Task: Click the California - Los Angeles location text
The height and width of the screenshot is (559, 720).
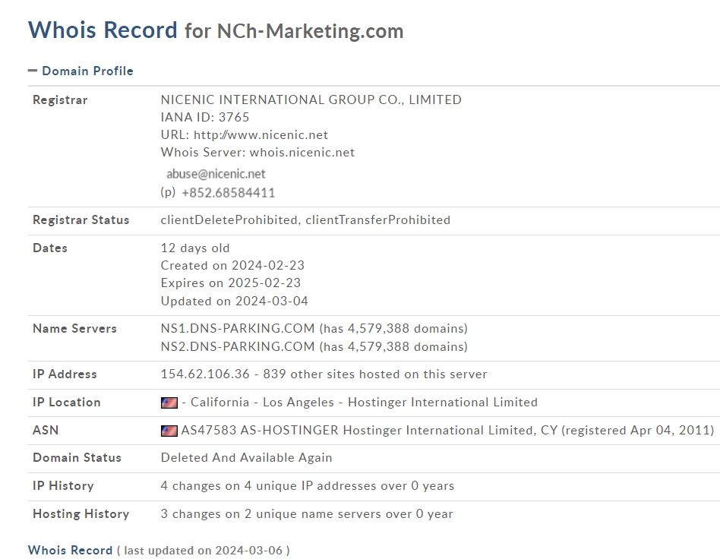Action: 262,403
